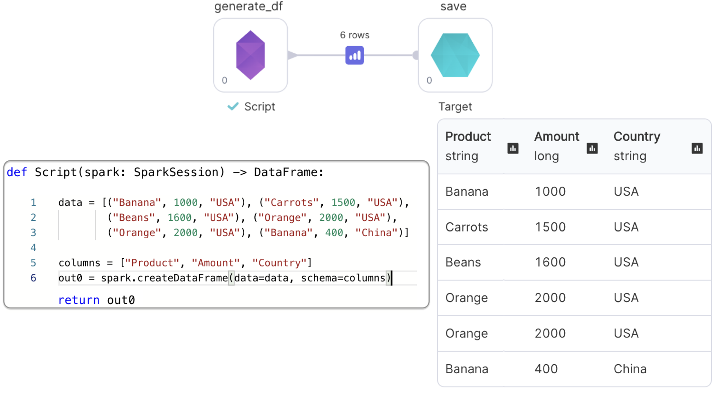This screenshot has height=418, width=719.
Task: Click the purple generate_df Script gem icon
Action: pos(250,55)
